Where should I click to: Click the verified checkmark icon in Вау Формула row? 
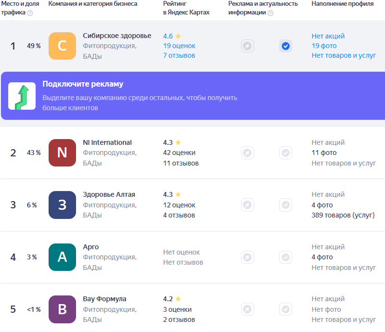pos(285,309)
